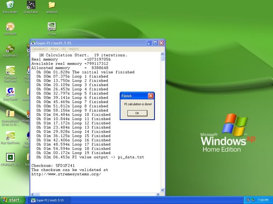Click the horizontal scrollbar right arrow
Viewport: 273px width, 204px height.
tap(158, 194)
